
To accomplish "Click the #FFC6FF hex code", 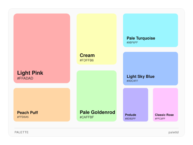I will (160, 119).
